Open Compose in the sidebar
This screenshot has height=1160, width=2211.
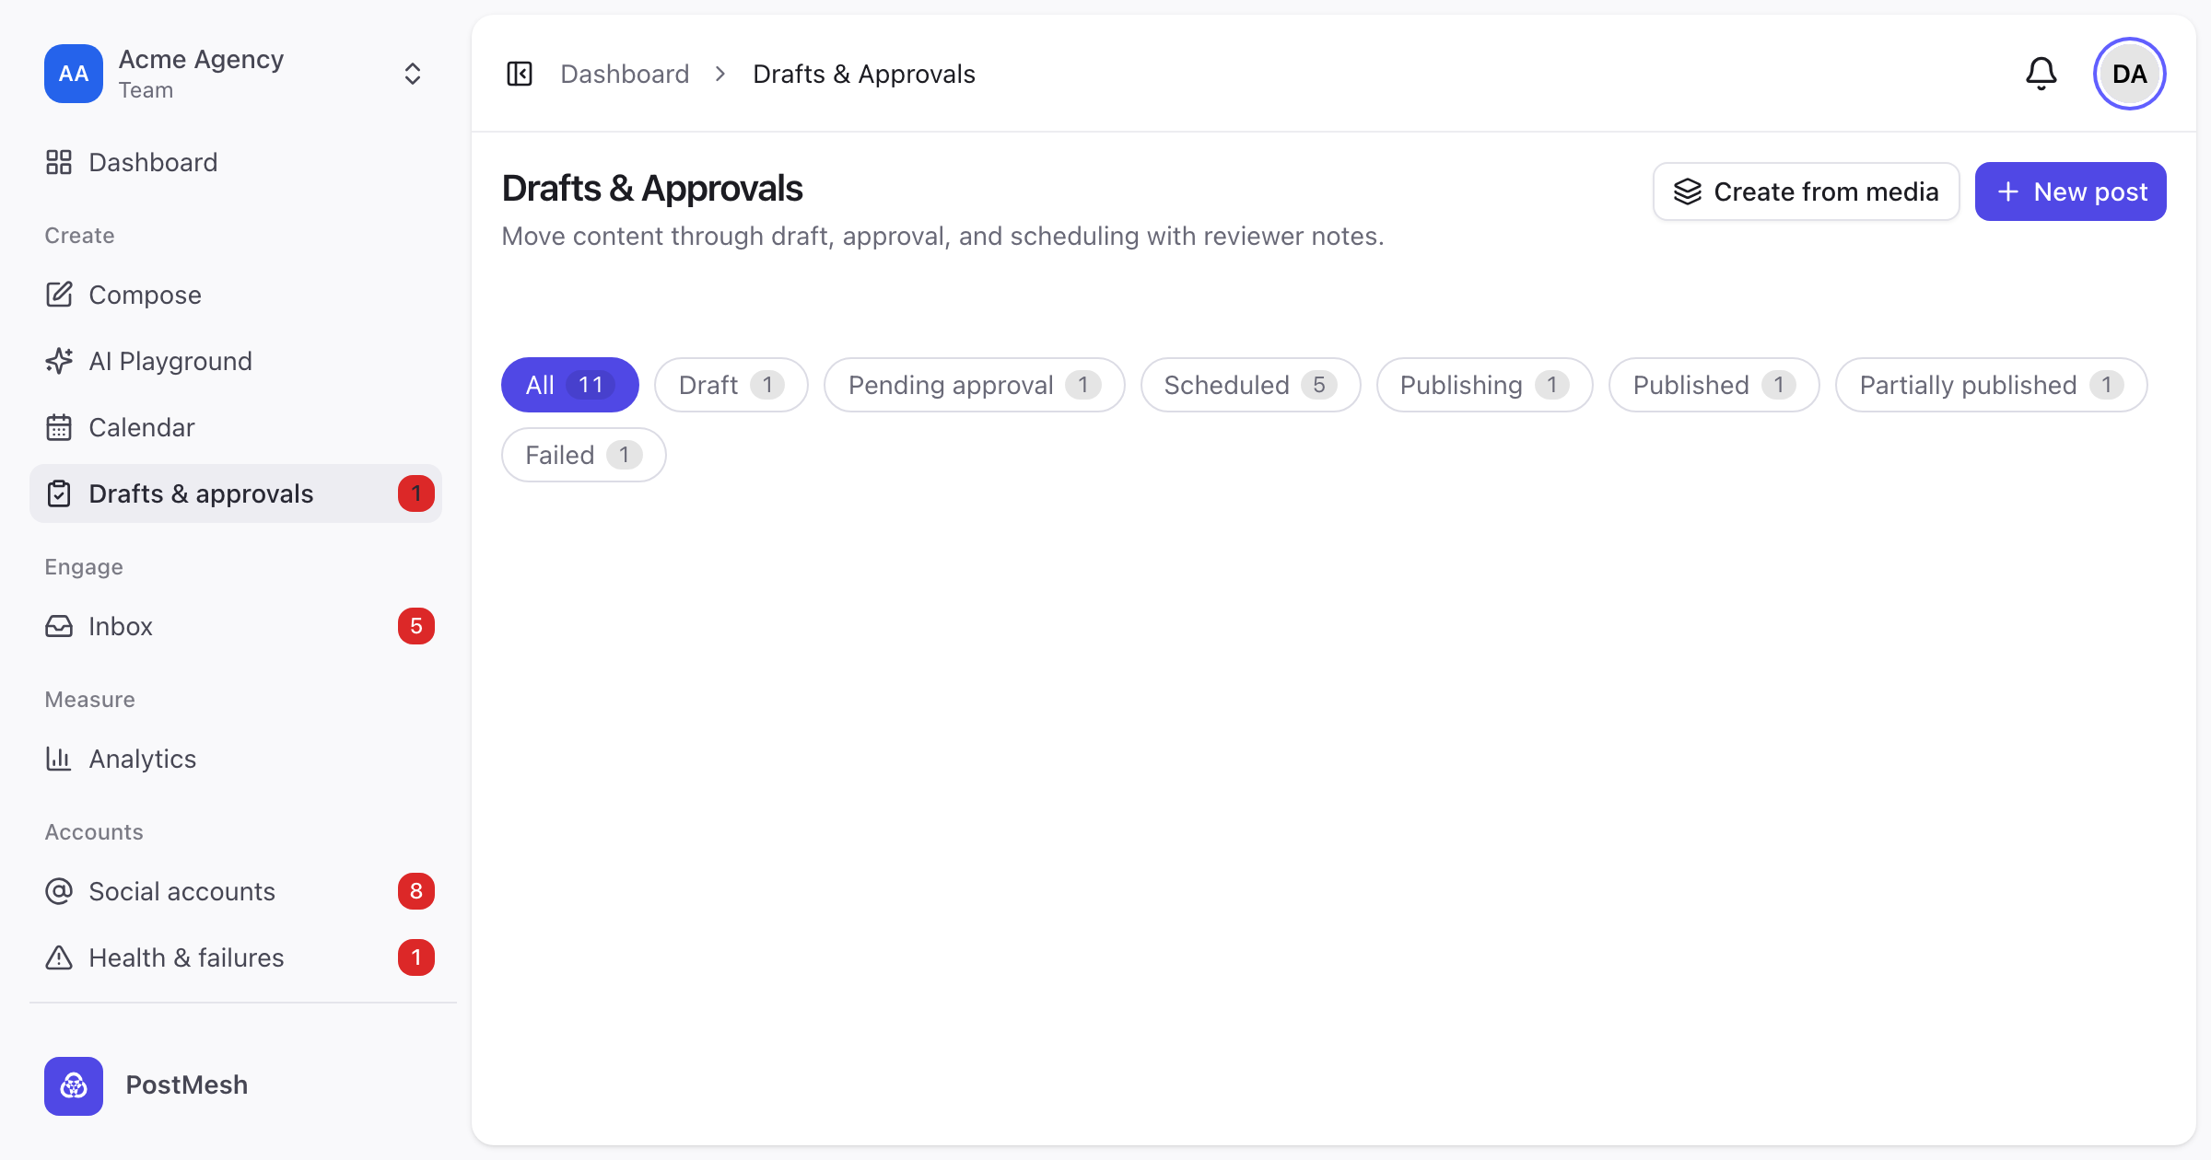[x=236, y=295]
